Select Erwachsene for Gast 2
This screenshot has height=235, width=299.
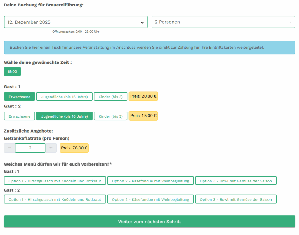(x=19, y=116)
